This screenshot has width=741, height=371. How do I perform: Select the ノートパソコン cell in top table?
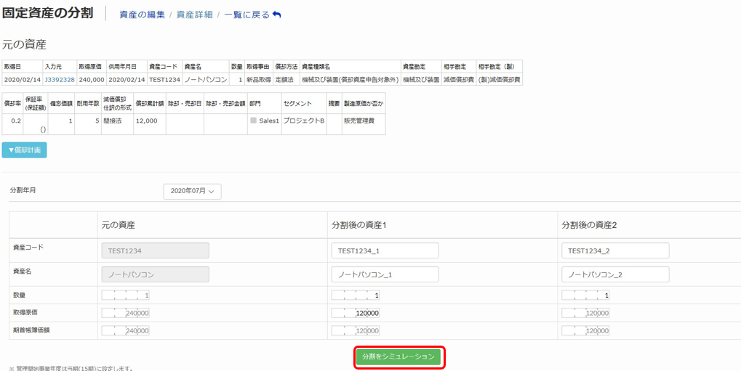206,80
